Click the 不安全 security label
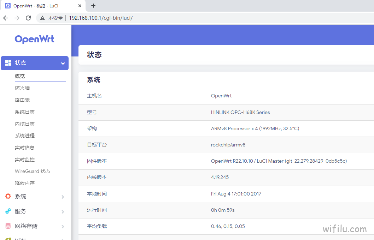This screenshot has width=374, height=240. pos(55,18)
